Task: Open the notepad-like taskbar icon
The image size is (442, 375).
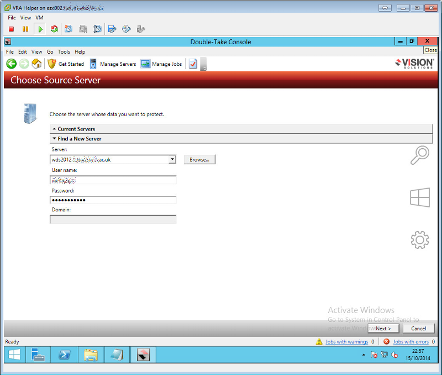Action: tap(117, 355)
